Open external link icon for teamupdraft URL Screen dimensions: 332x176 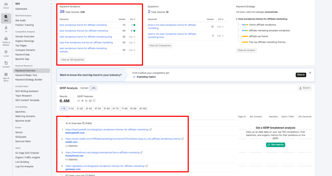coord(150,129)
